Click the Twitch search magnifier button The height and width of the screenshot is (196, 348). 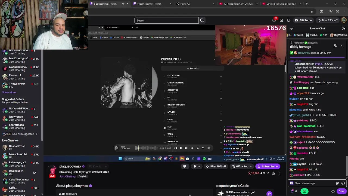[202, 20]
